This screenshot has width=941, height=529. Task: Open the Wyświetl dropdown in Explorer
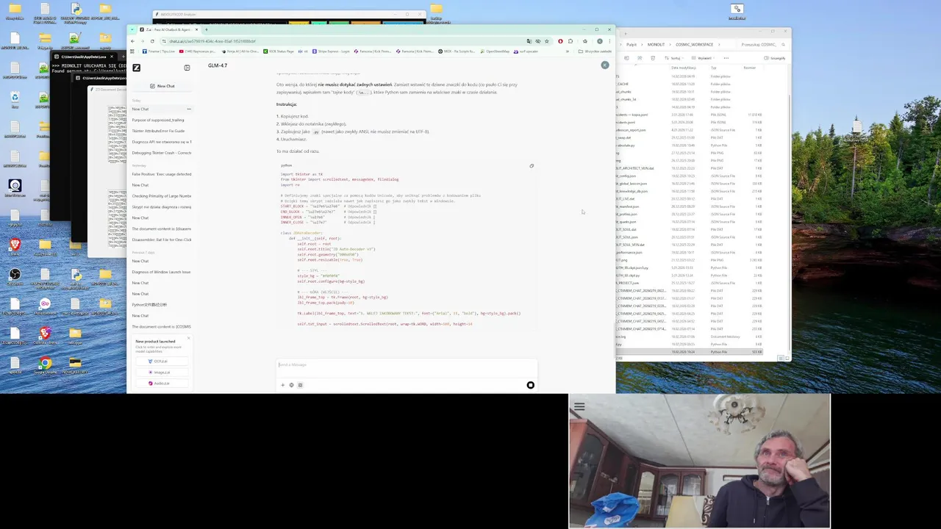tap(704, 58)
